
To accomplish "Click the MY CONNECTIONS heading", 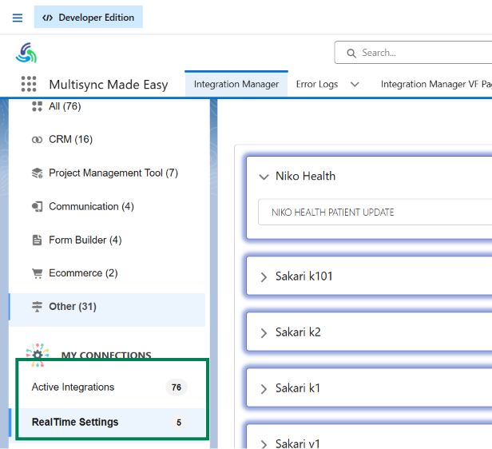I will click(106, 355).
